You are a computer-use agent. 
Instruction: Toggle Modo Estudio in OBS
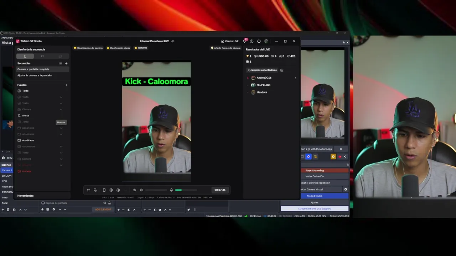coord(325,196)
